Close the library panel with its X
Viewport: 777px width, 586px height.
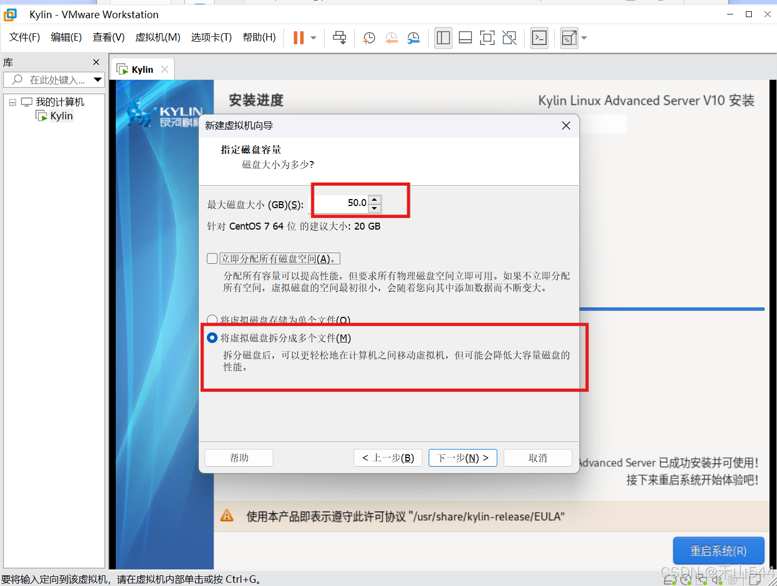point(96,62)
